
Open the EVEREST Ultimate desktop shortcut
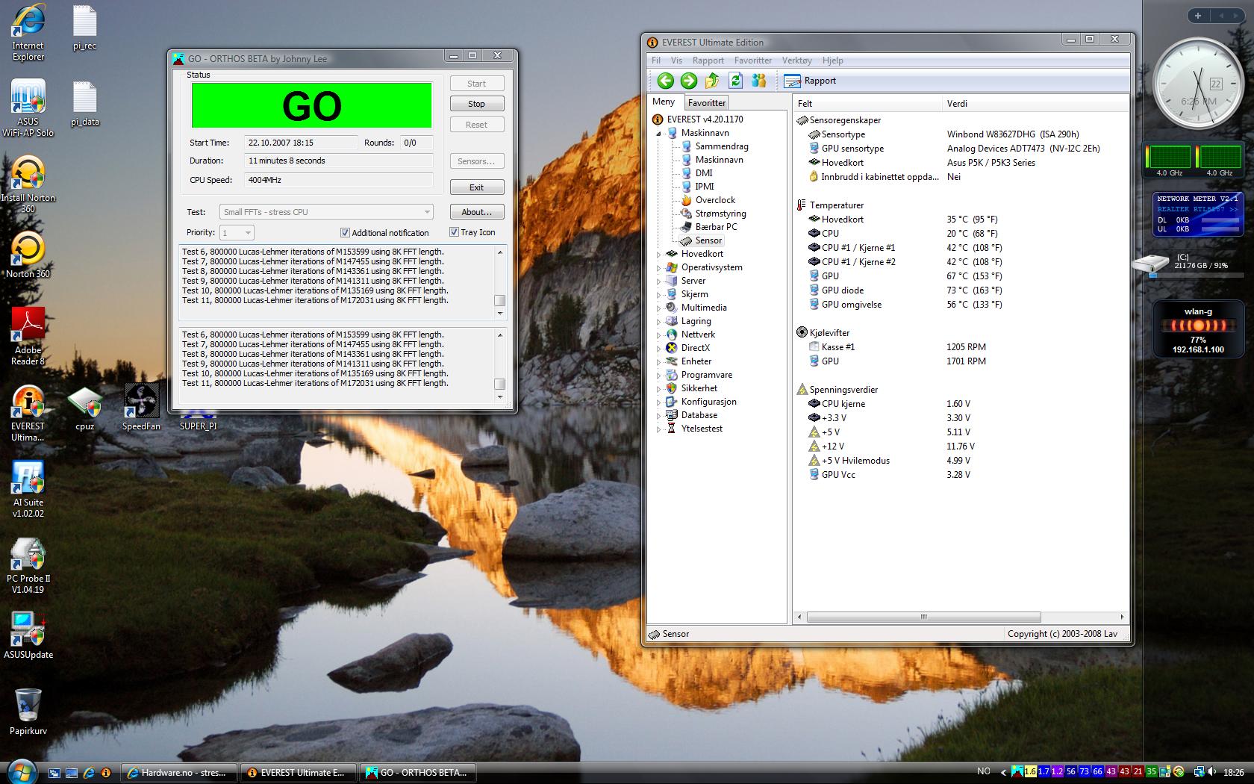(28, 414)
